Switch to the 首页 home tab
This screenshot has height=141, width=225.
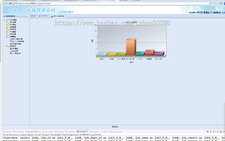[x=34, y=16]
